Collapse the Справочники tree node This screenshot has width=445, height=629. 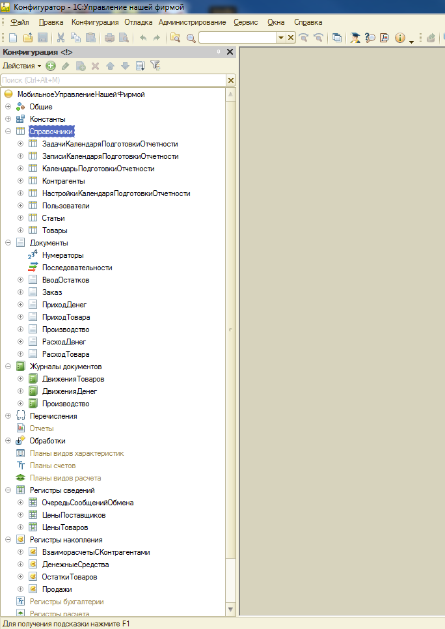coord(8,132)
